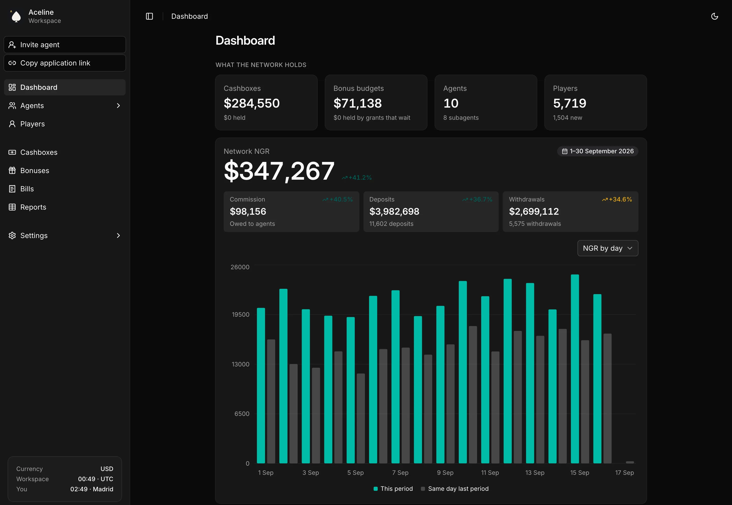Image resolution: width=732 pixels, height=505 pixels.
Task: Click the gray bar for 11 Sep
Action: pyautogui.click(x=495, y=408)
